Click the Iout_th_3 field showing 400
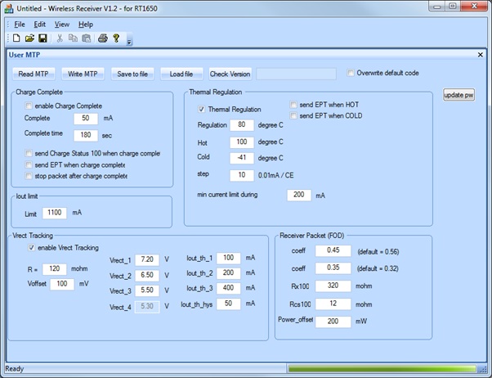Viewport: 492px width, 378px height. tap(229, 288)
